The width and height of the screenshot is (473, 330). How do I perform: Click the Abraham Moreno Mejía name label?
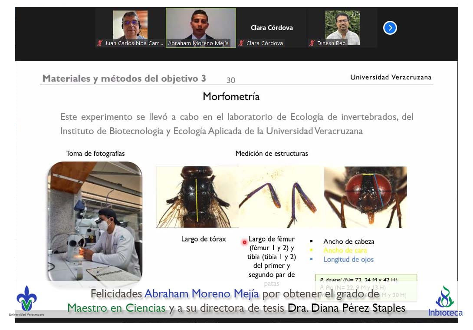coord(198,43)
